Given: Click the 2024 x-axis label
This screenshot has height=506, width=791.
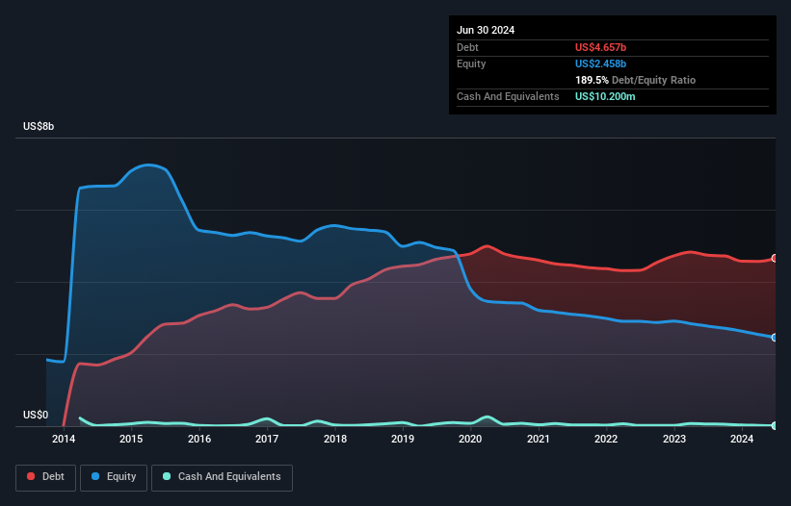Looking at the screenshot, I should tap(742, 439).
